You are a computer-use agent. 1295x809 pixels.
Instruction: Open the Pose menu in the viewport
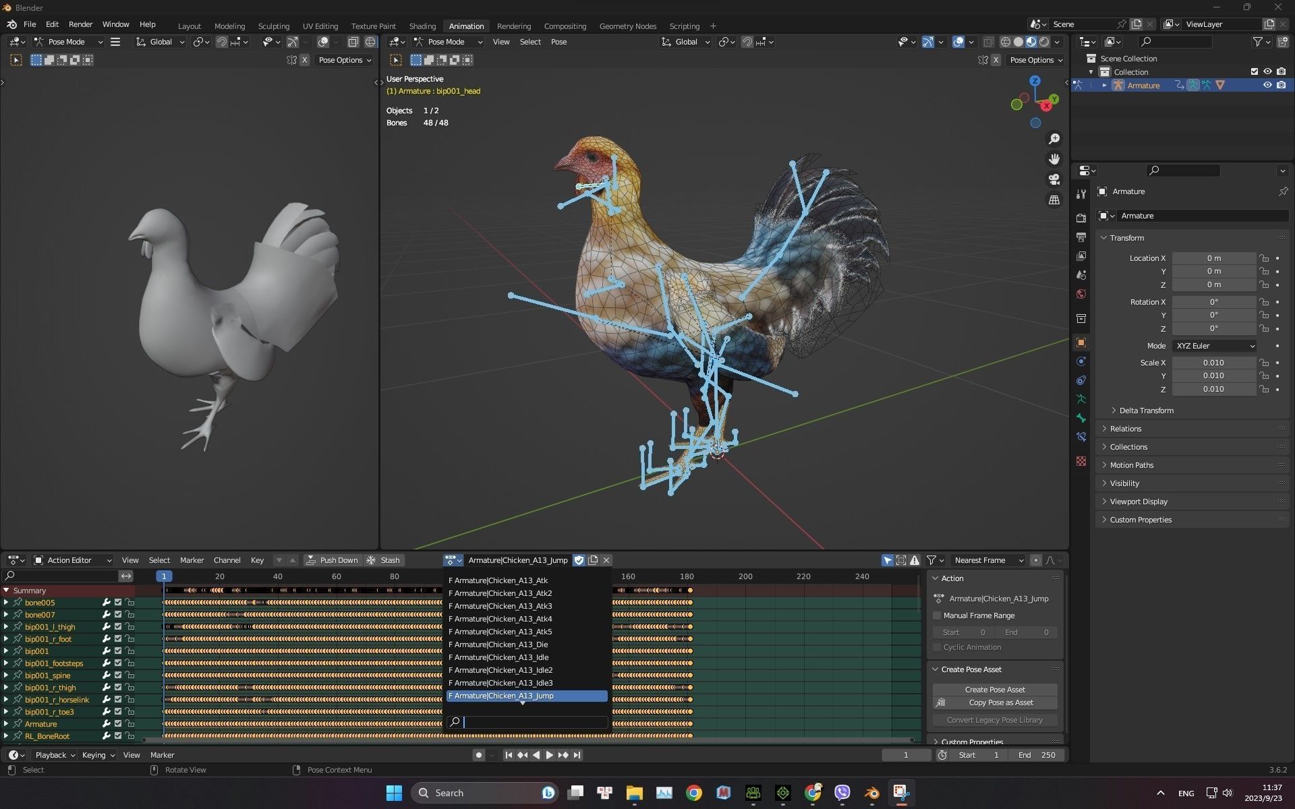pos(558,42)
